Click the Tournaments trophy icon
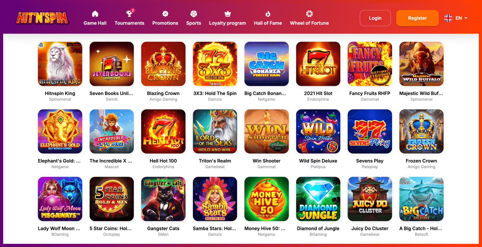The width and height of the screenshot is (482, 247). point(129,14)
